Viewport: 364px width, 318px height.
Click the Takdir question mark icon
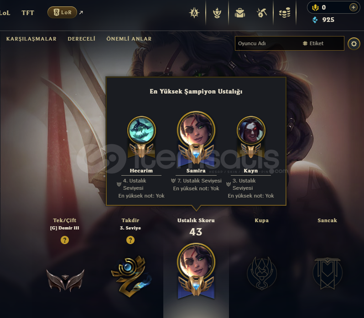click(130, 240)
